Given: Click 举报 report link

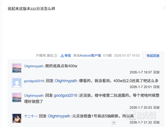Looking at the screenshot, I should pyautogui.click(x=68, y=56).
